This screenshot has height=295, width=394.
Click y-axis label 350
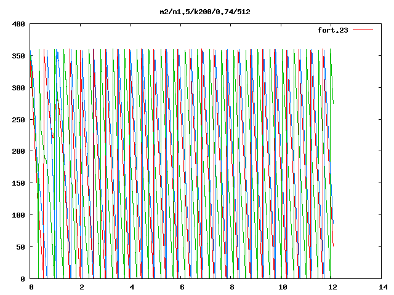click(18, 56)
